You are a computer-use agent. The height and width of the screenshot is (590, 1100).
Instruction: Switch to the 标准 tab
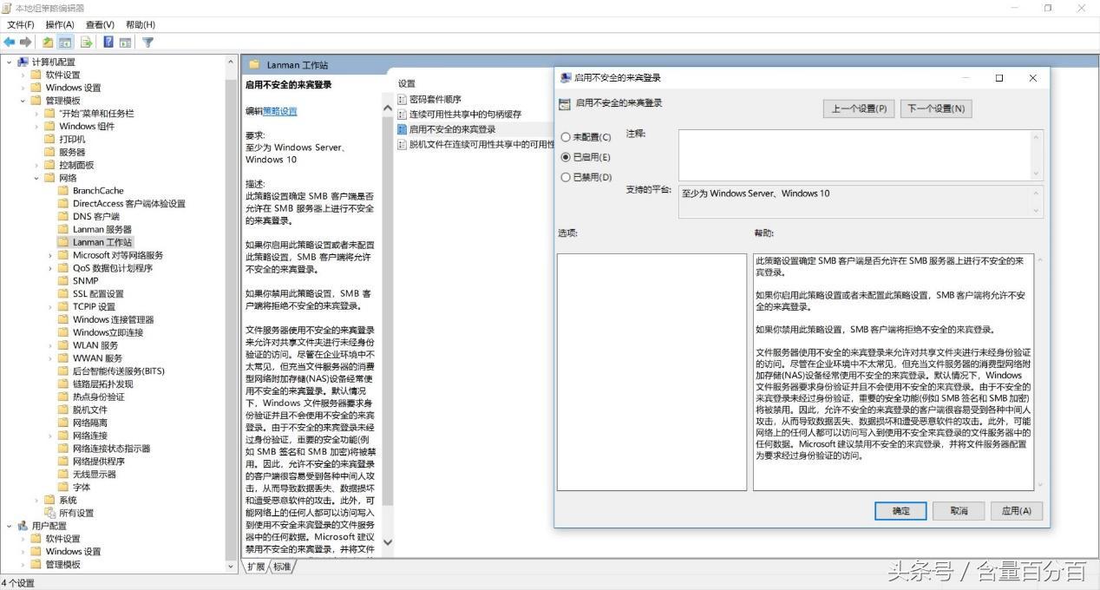283,567
